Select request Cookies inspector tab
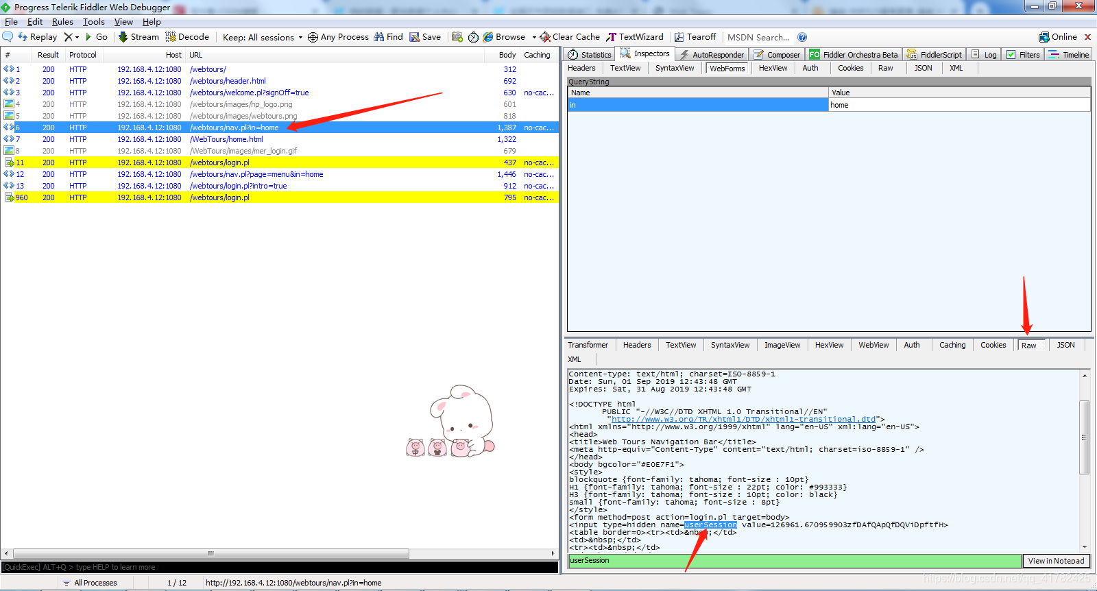This screenshot has height=591, width=1097. click(x=850, y=68)
